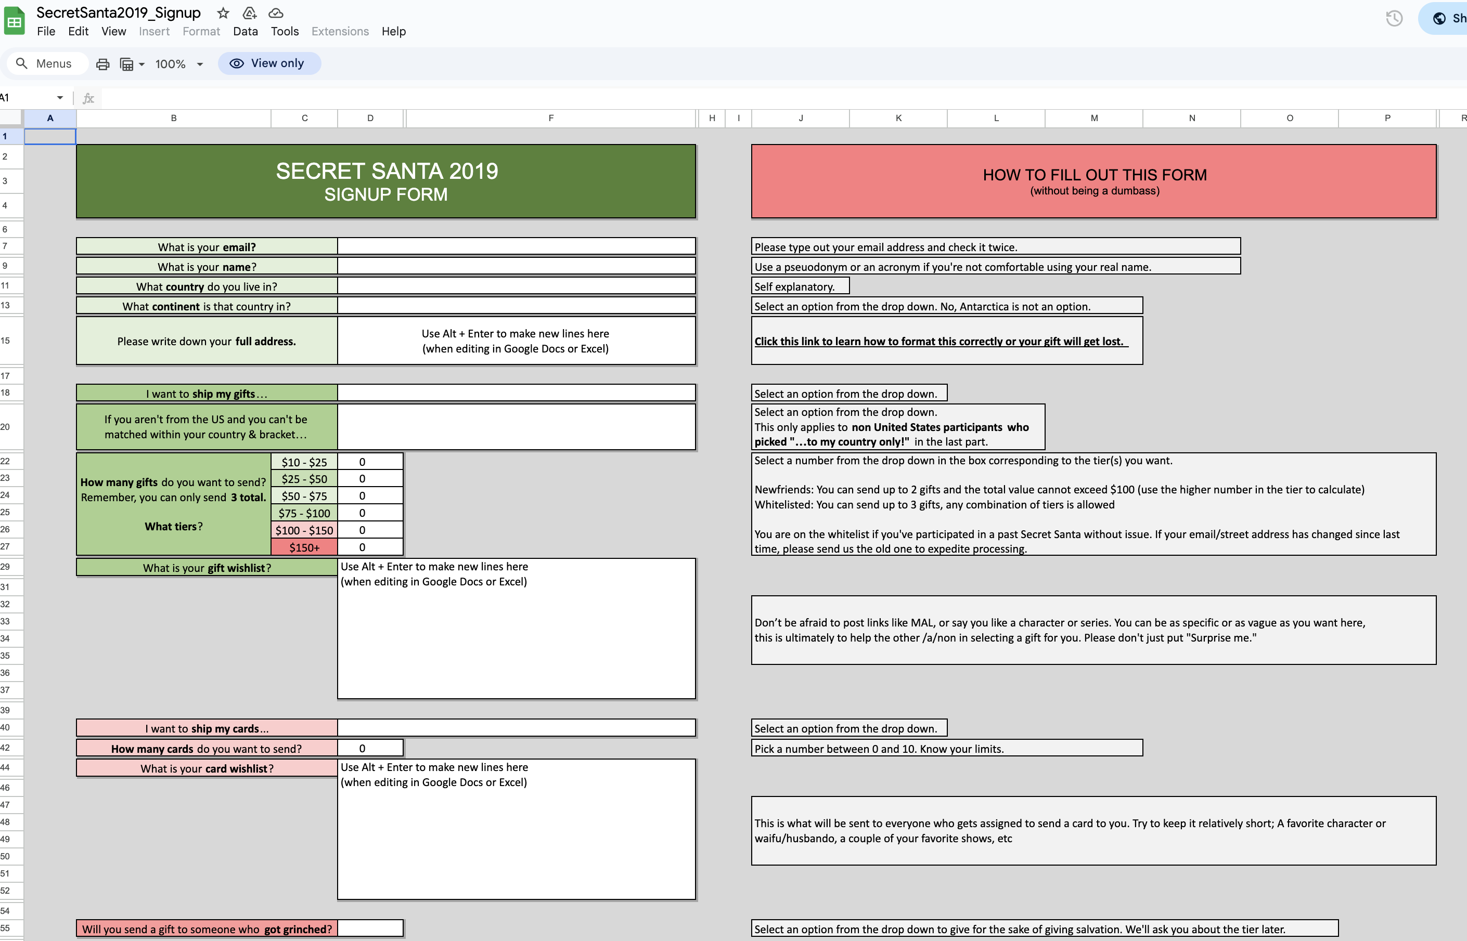Image resolution: width=1467 pixels, height=941 pixels.
Task: Check the cloud document status icon
Action: pos(276,13)
